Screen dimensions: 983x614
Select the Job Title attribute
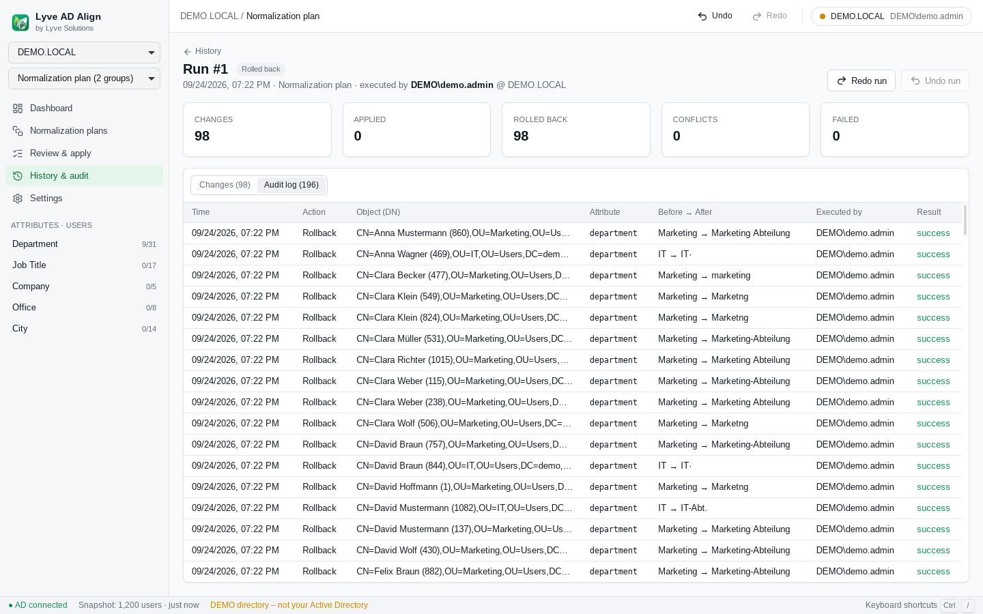click(x=84, y=265)
